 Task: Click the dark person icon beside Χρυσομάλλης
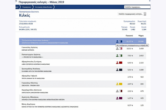pyautogui.click(x=117, y=70)
